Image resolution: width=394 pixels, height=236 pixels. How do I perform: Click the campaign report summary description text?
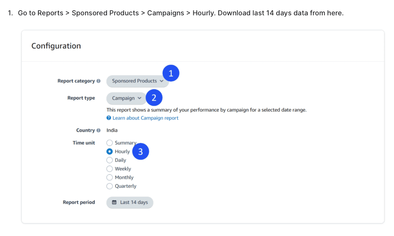pos(206,110)
